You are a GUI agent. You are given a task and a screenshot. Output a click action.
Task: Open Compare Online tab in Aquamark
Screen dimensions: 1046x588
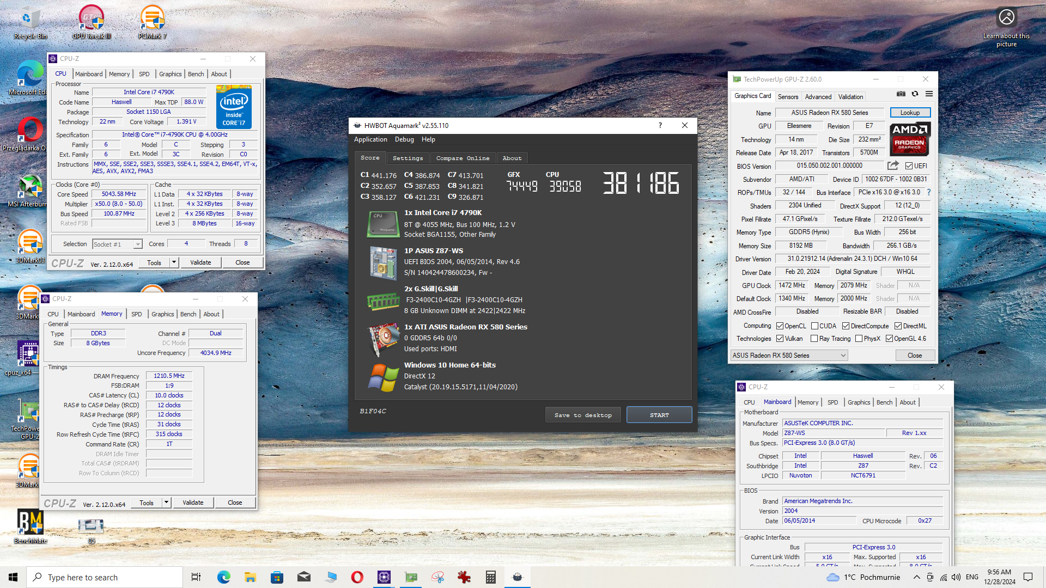tap(463, 158)
